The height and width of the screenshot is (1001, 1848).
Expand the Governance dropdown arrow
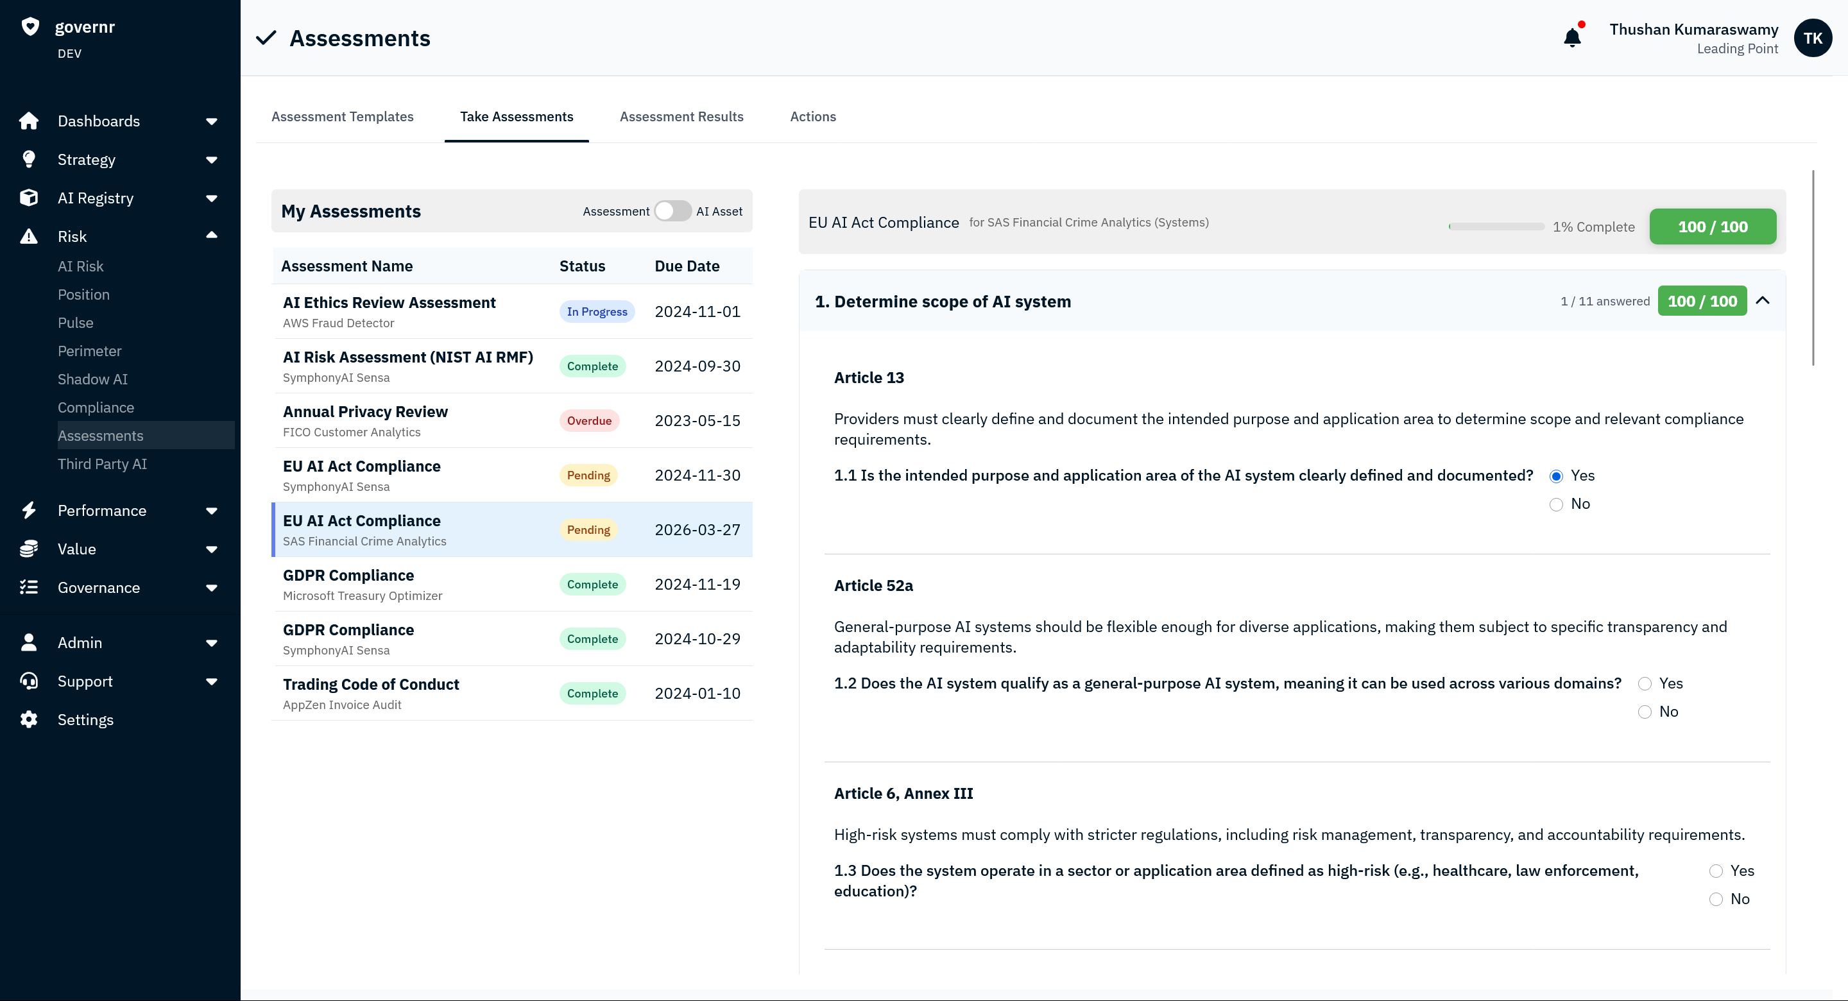tap(212, 588)
